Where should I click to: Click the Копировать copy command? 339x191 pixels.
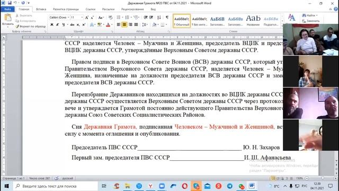click(x=25, y=21)
